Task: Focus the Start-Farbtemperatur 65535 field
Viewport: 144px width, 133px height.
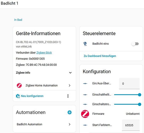Action: [x=131, y=125]
